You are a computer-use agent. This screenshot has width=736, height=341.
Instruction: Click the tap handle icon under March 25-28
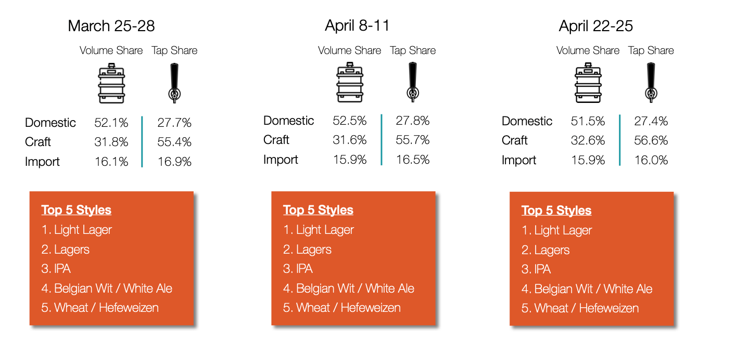[174, 82]
